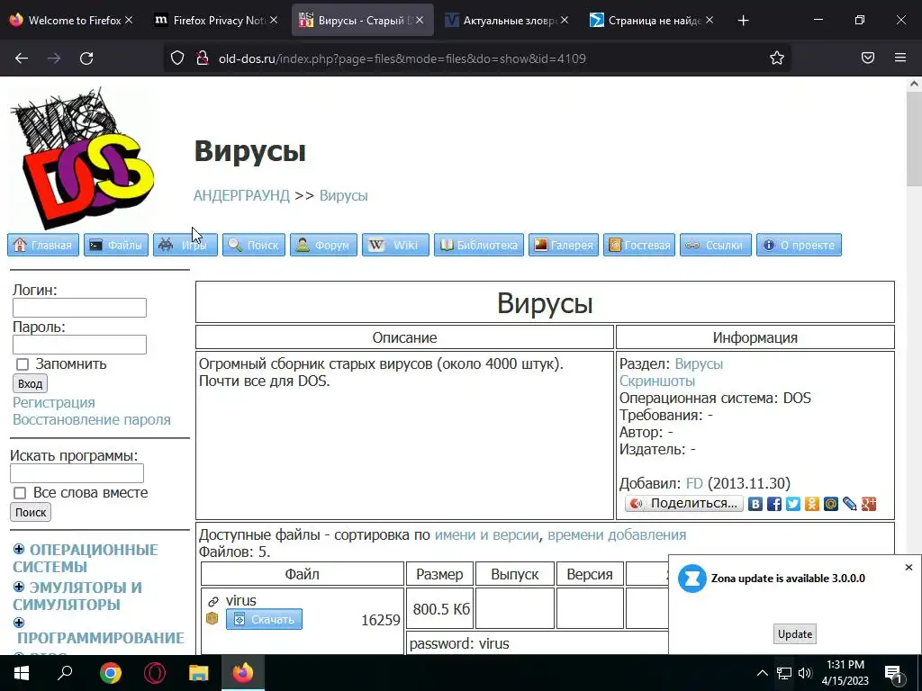Screen dimensions: 922x691
Task: Open Библиотека navigation button
Action: [479, 245]
